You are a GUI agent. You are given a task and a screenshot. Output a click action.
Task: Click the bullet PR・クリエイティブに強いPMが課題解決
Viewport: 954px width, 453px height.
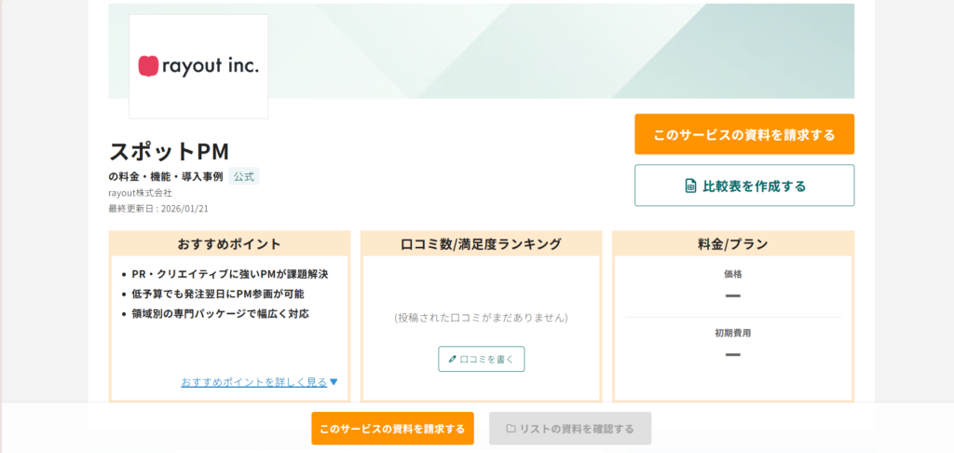pos(229,274)
